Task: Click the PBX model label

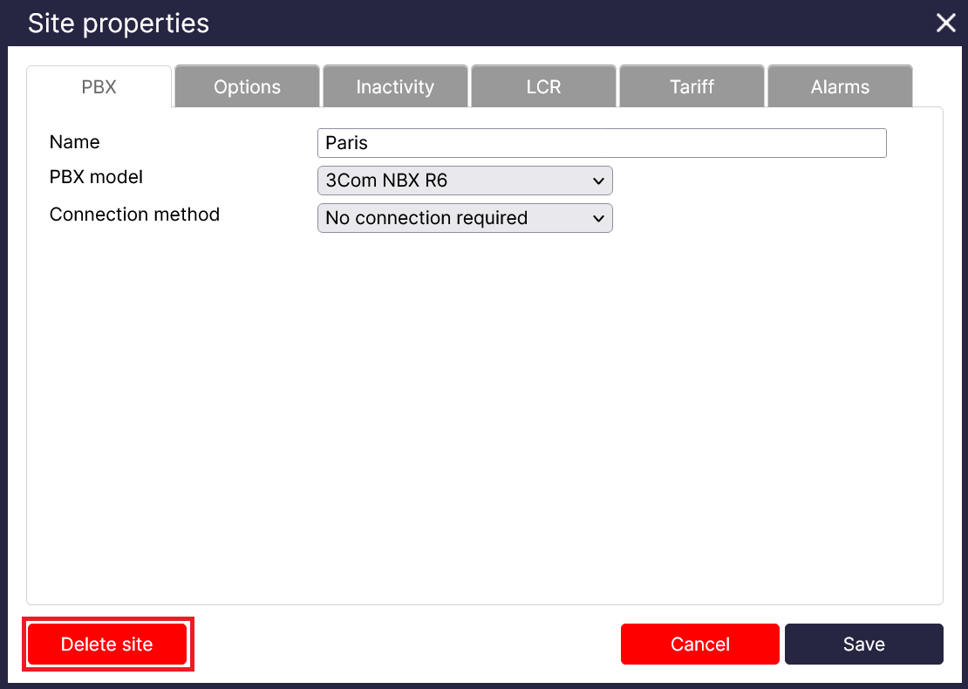Action: 96,177
